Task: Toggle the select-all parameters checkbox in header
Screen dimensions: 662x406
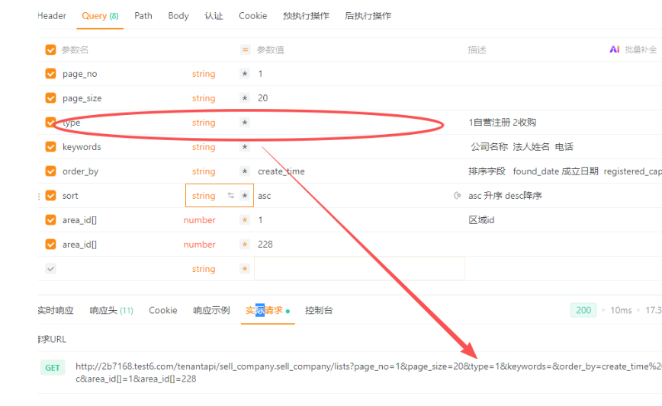Action: click(x=50, y=50)
